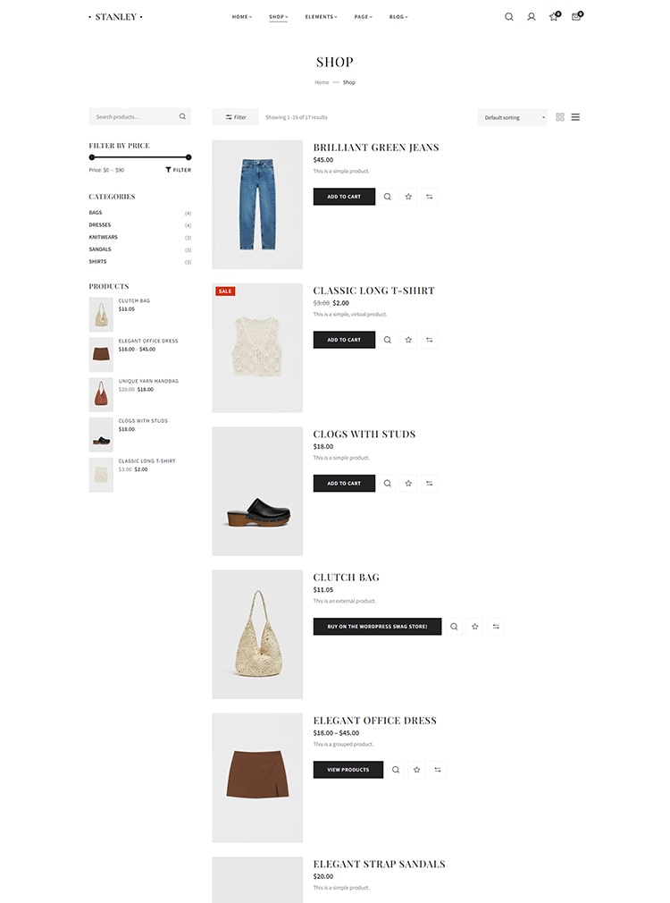
Task: Open the Default sorting dropdown
Action: 512,117
